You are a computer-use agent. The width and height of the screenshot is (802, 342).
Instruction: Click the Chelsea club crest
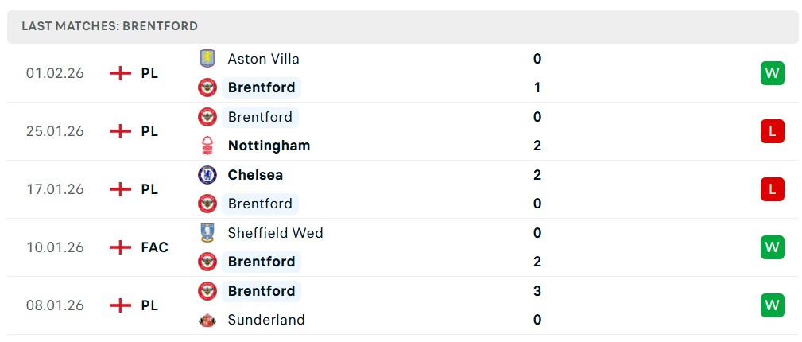[207, 175]
